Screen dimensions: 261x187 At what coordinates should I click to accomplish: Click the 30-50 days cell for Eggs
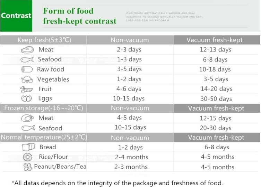pyautogui.click(x=216, y=99)
